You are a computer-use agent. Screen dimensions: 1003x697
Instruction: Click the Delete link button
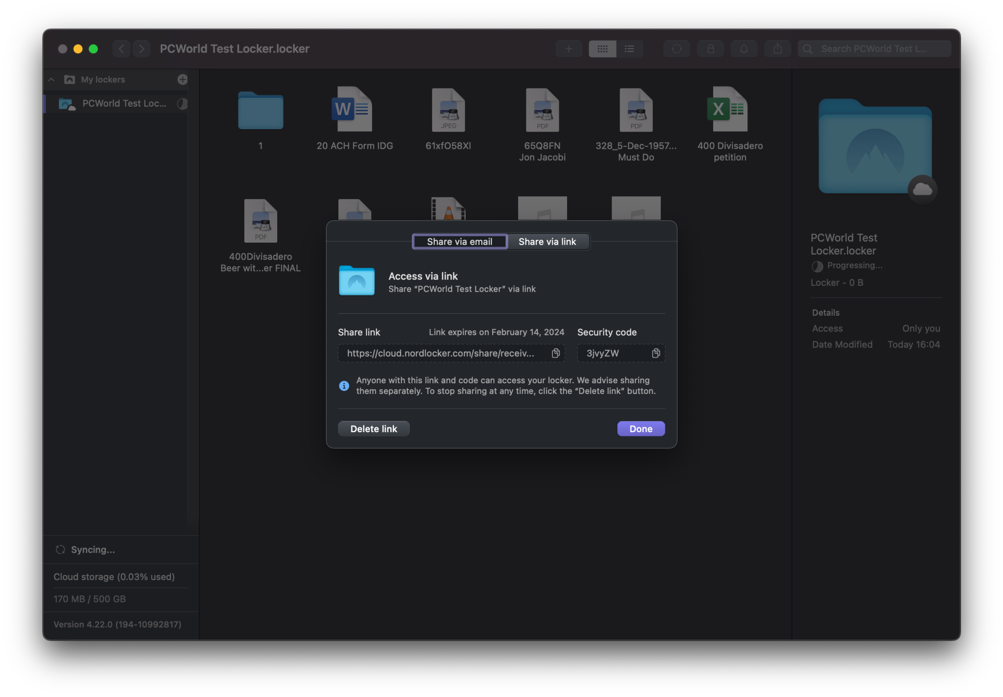[374, 429]
